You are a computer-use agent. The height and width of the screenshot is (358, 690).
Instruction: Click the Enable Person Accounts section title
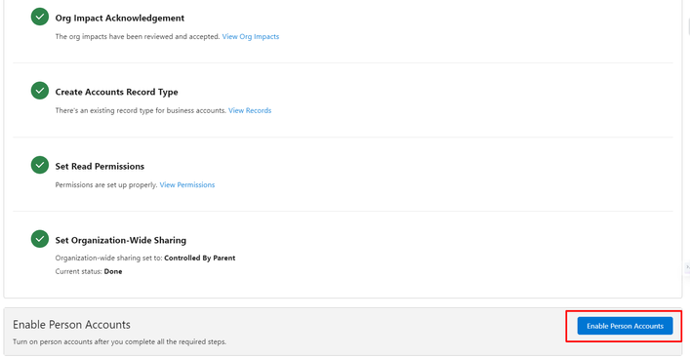71,325
